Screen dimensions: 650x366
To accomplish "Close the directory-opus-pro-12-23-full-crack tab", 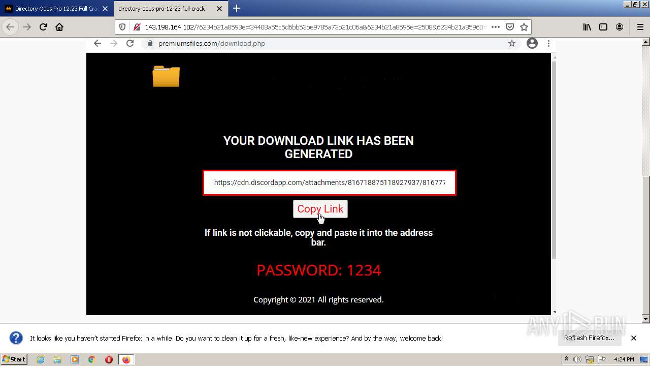I will [219, 9].
